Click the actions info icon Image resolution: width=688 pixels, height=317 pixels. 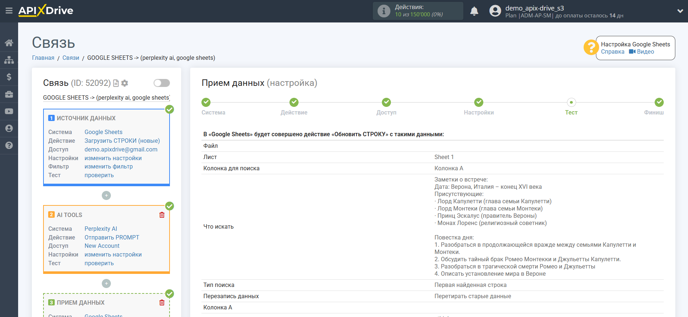click(384, 11)
